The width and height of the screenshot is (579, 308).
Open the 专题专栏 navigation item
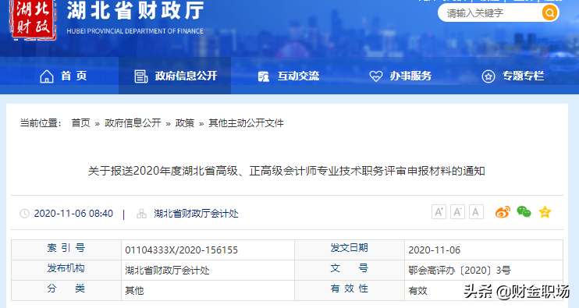524,76
